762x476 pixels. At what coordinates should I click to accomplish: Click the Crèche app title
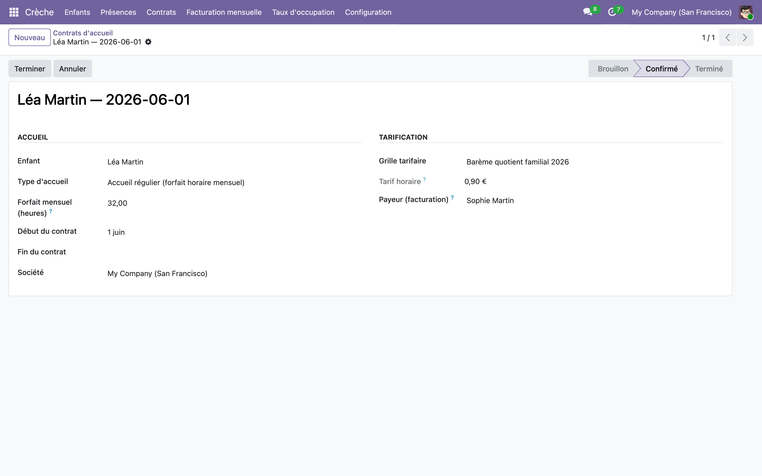point(39,12)
